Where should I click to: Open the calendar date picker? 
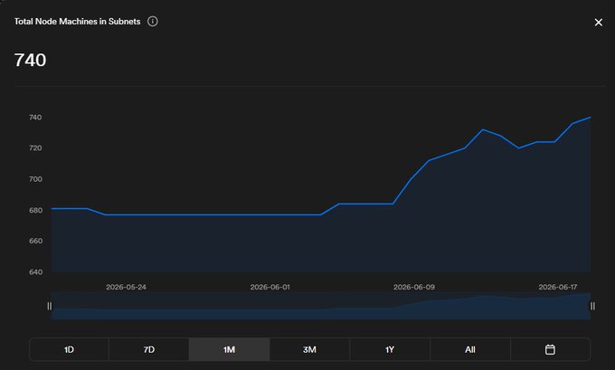pyautogui.click(x=550, y=349)
